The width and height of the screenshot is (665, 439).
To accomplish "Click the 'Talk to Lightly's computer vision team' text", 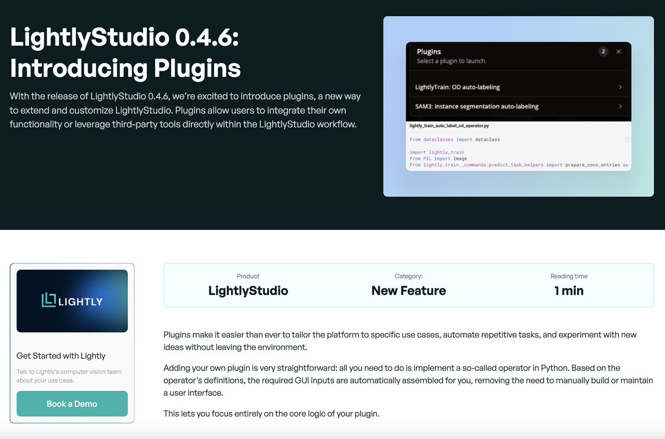I will 69,376.
